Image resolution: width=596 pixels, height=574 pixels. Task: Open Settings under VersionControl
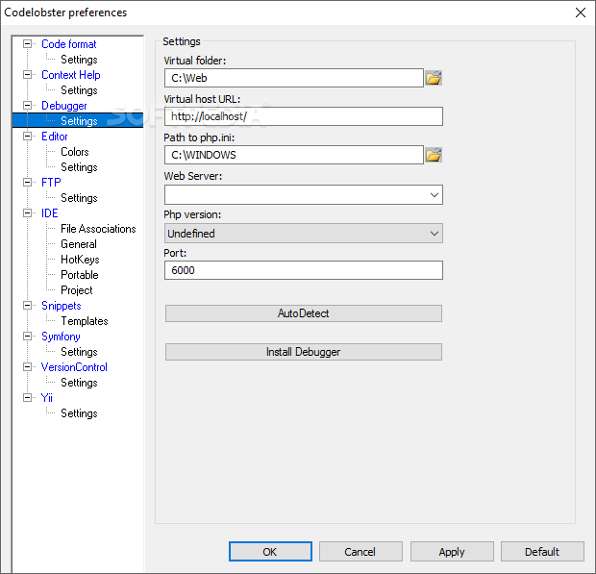tap(79, 383)
